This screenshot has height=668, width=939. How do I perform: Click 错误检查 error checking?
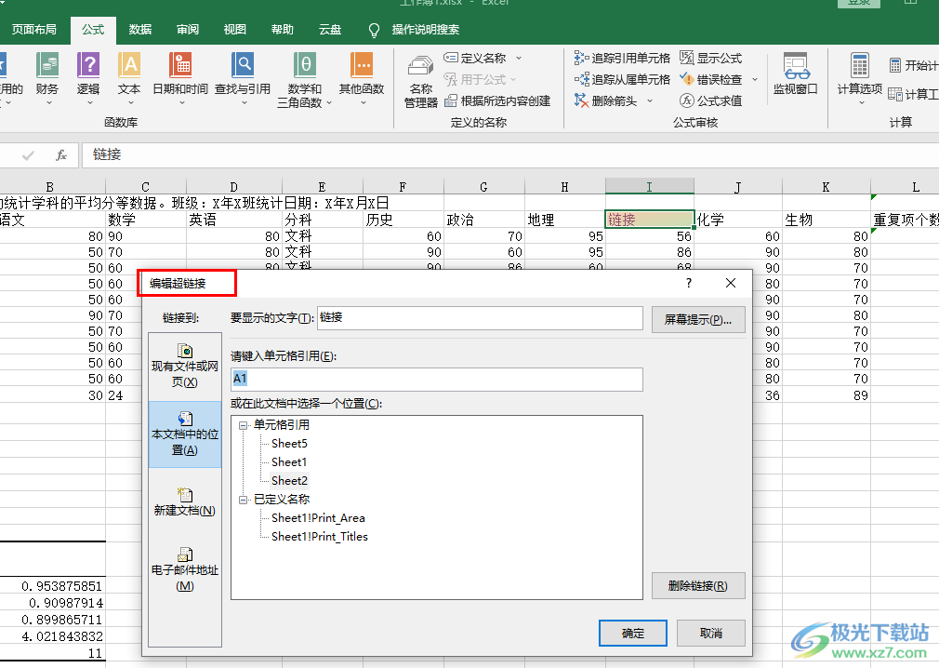click(711, 79)
